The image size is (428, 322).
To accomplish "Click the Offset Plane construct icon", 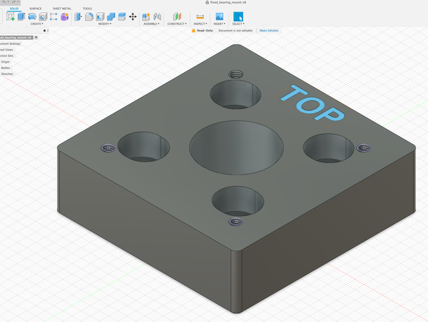I will tap(177, 16).
